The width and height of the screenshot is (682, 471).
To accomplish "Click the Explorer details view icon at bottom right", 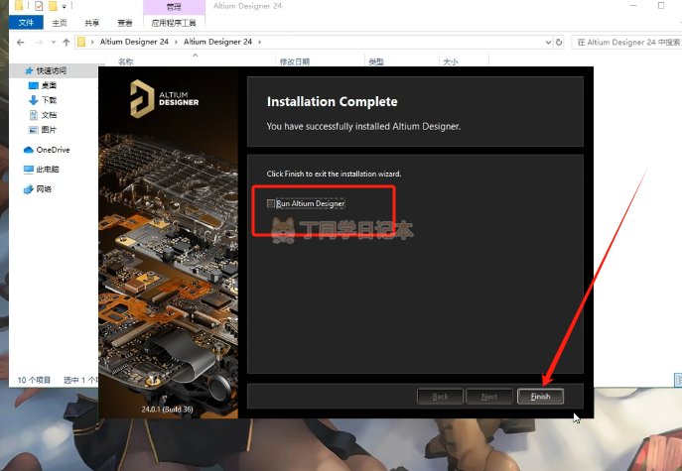I will [x=678, y=380].
